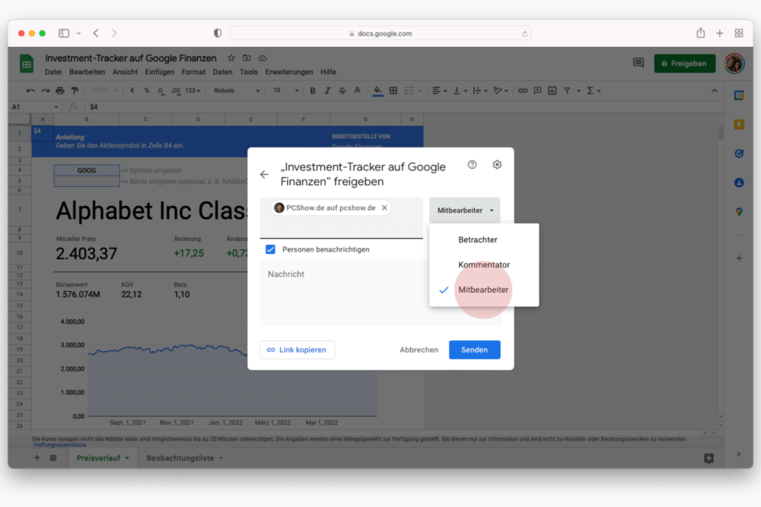Screen dimensions: 761x507
Task: Open Google Maps side panel icon
Action: pos(739,212)
